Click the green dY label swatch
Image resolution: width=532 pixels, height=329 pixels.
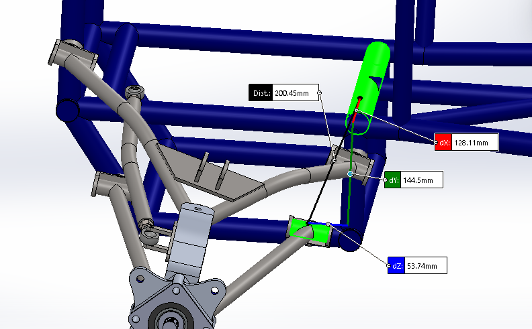[x=392, y=180]
